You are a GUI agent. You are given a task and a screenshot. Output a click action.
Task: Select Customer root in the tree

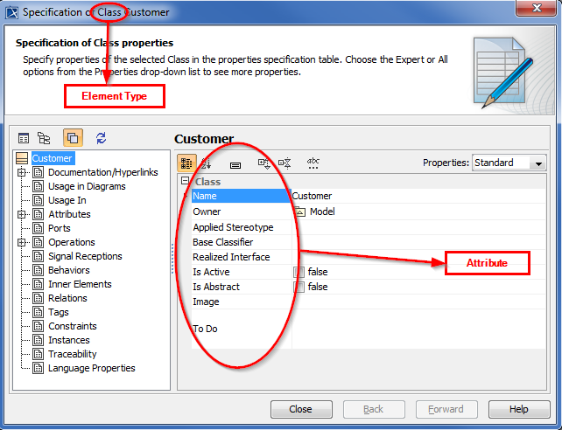(52, 158)
